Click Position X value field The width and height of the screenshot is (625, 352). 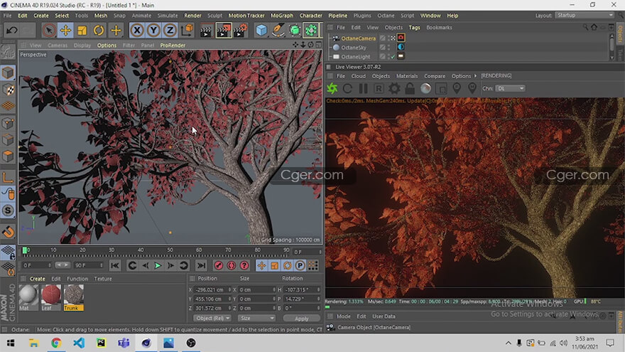click(213, 289)
